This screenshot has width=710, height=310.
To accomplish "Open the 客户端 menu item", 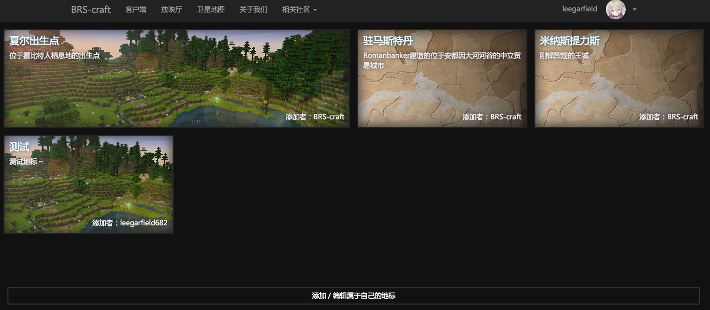I will [x=136, y=9].
